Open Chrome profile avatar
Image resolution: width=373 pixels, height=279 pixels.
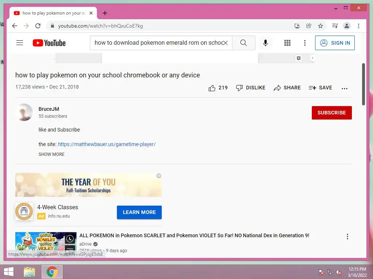tap(347, 26)
